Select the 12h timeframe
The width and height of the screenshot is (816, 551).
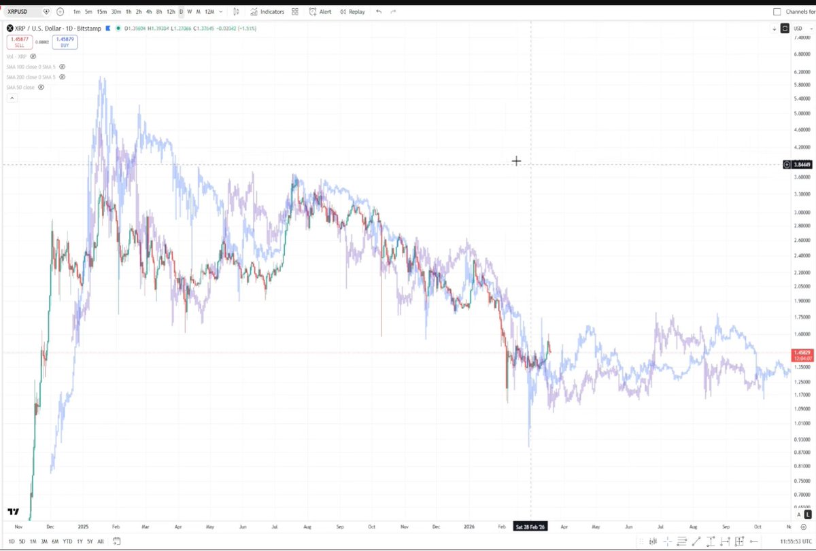(171, 12)
